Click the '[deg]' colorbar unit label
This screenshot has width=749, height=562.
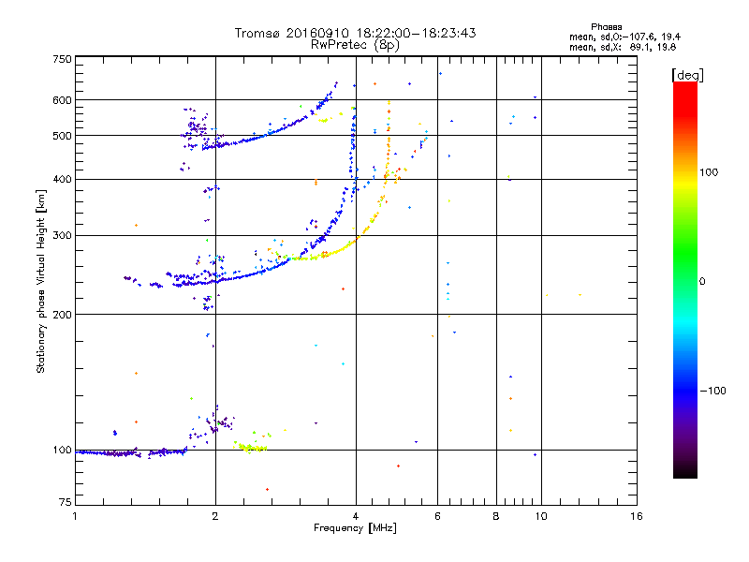(687, 75)
